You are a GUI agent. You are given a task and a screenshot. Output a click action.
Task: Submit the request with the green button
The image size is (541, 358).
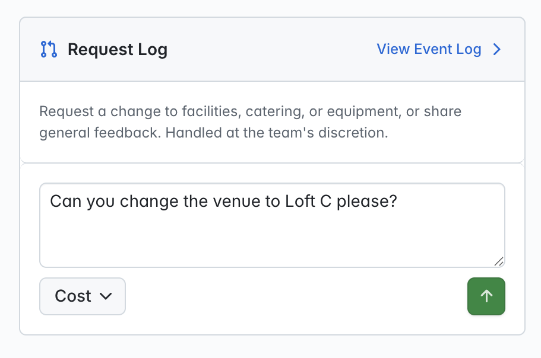(x=486, y=296)
